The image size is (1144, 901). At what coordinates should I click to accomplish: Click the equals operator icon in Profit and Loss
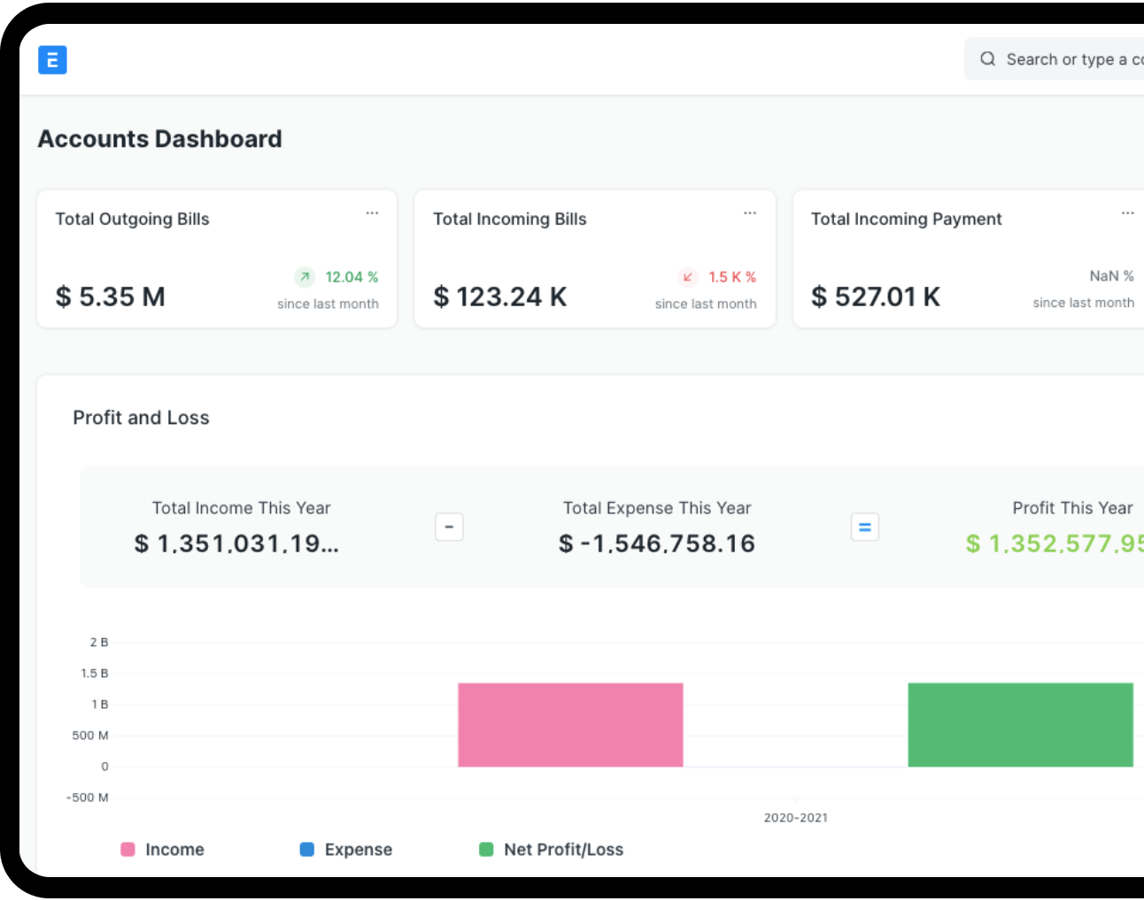pyautogui.click(x=865, y=528)
